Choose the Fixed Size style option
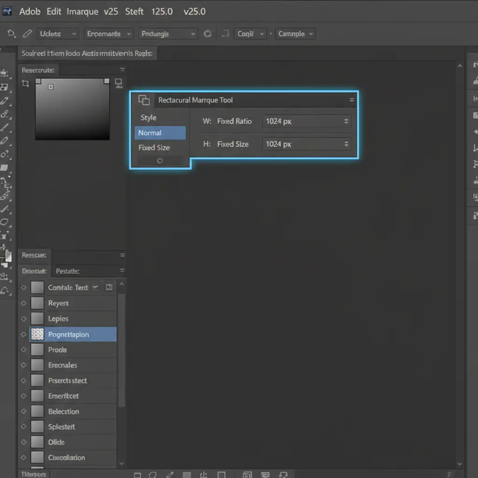This screenshot has width=478, height=478. tap(155, 148)
